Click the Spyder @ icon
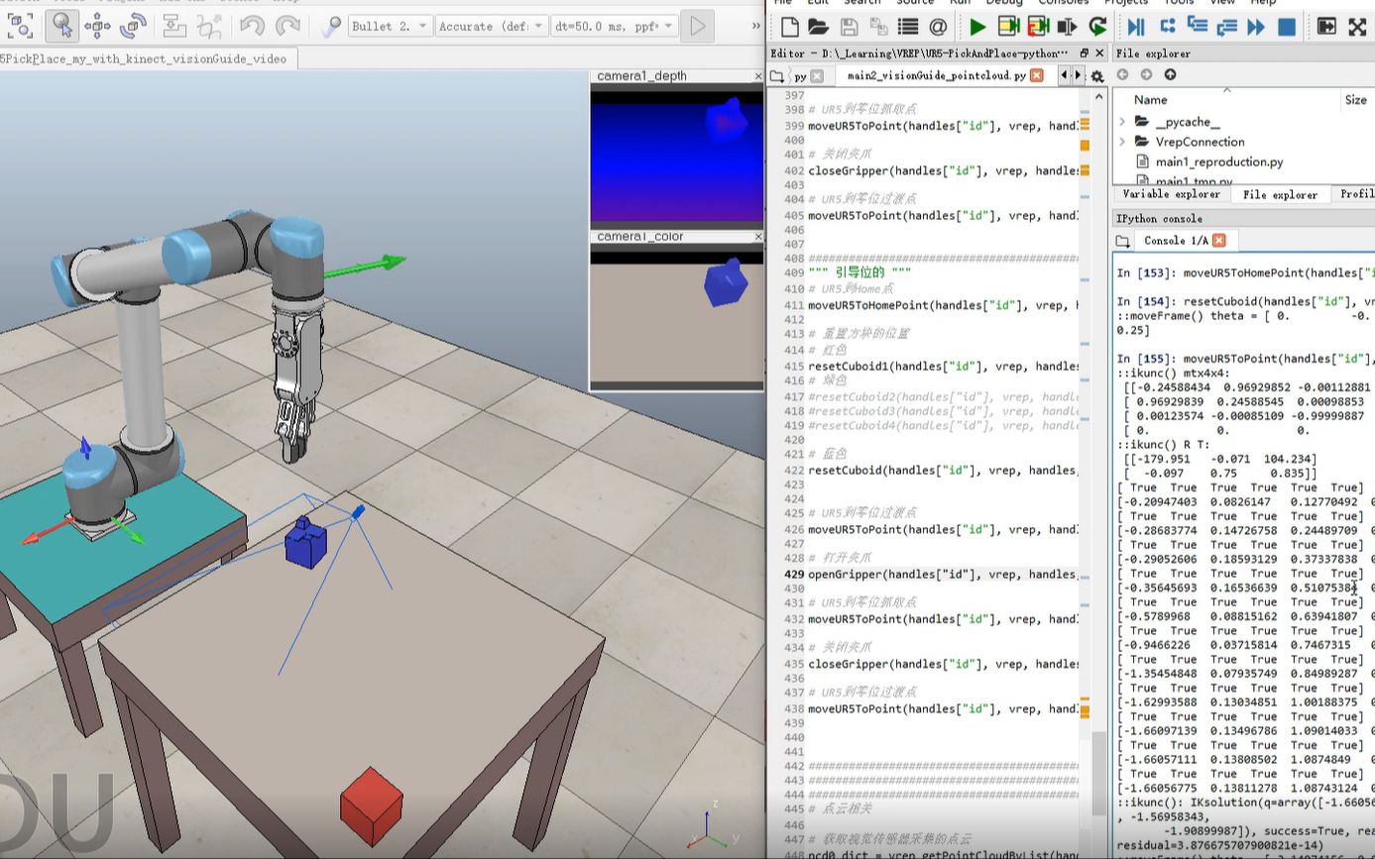1375x859 pixels. tap(937, 27)
